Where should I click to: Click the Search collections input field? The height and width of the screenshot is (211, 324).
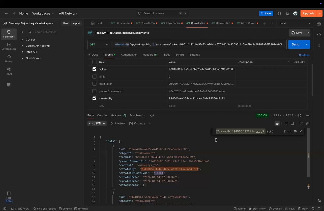pyautogui.click(x=45, y=32)
